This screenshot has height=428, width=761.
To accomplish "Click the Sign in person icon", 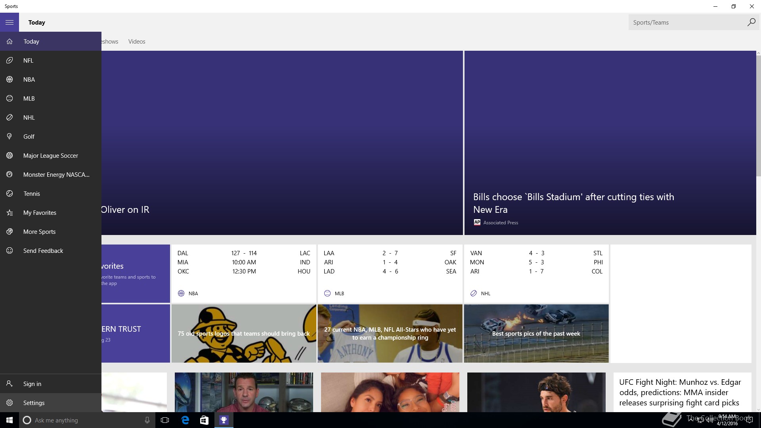I will click(10, 384).
